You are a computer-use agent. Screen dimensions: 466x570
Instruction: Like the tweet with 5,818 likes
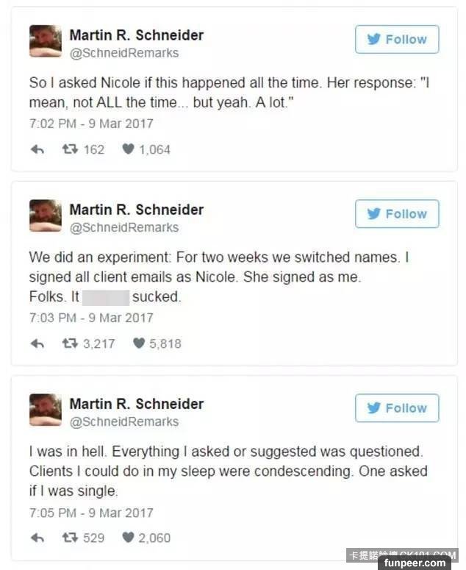click(x=139, y=343)
